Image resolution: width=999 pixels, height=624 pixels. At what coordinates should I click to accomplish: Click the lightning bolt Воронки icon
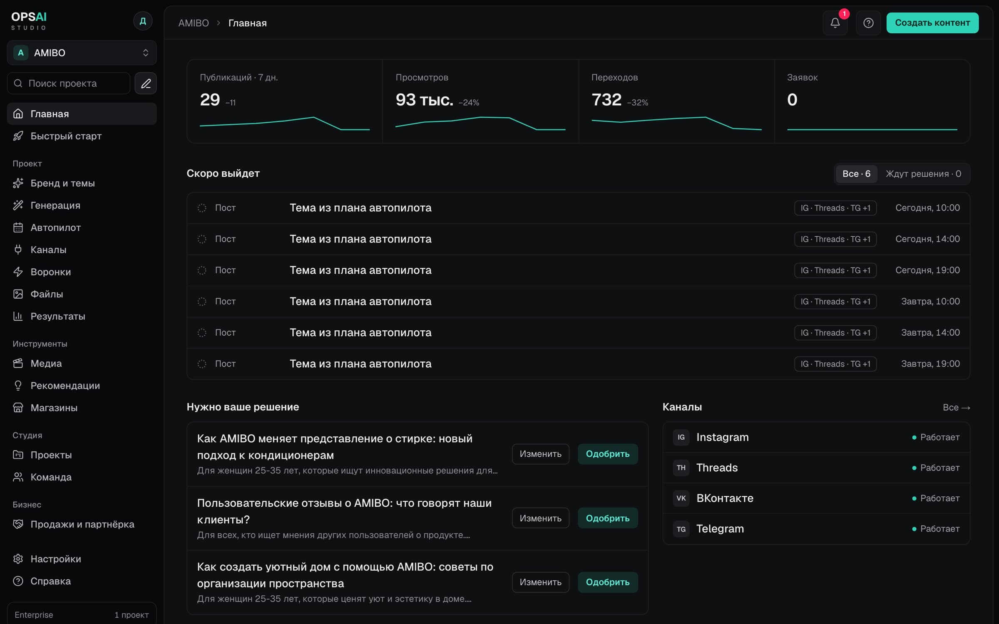pos(18,272)
